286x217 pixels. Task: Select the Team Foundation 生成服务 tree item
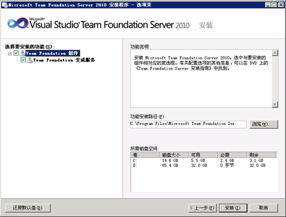pyautogui.click(x=64, y=60)
